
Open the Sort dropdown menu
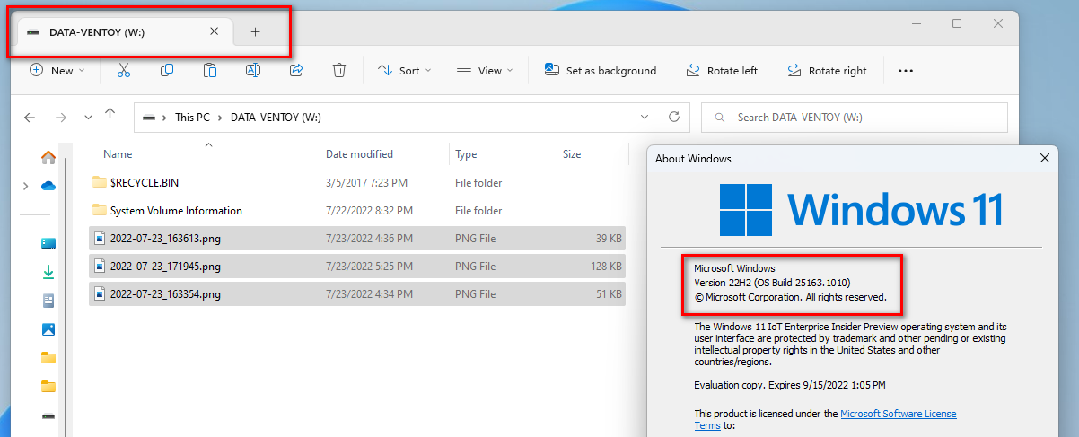404,70
